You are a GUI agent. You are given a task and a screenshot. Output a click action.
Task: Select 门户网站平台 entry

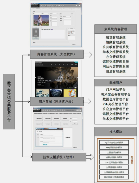tap(116, 89)
